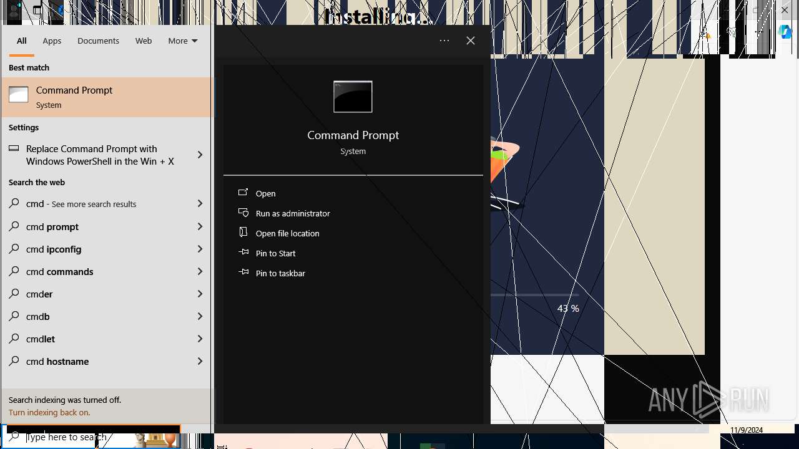Screen dimensions: 799x449
Task: Click Pin to taskbar
Action: point(280,273)
